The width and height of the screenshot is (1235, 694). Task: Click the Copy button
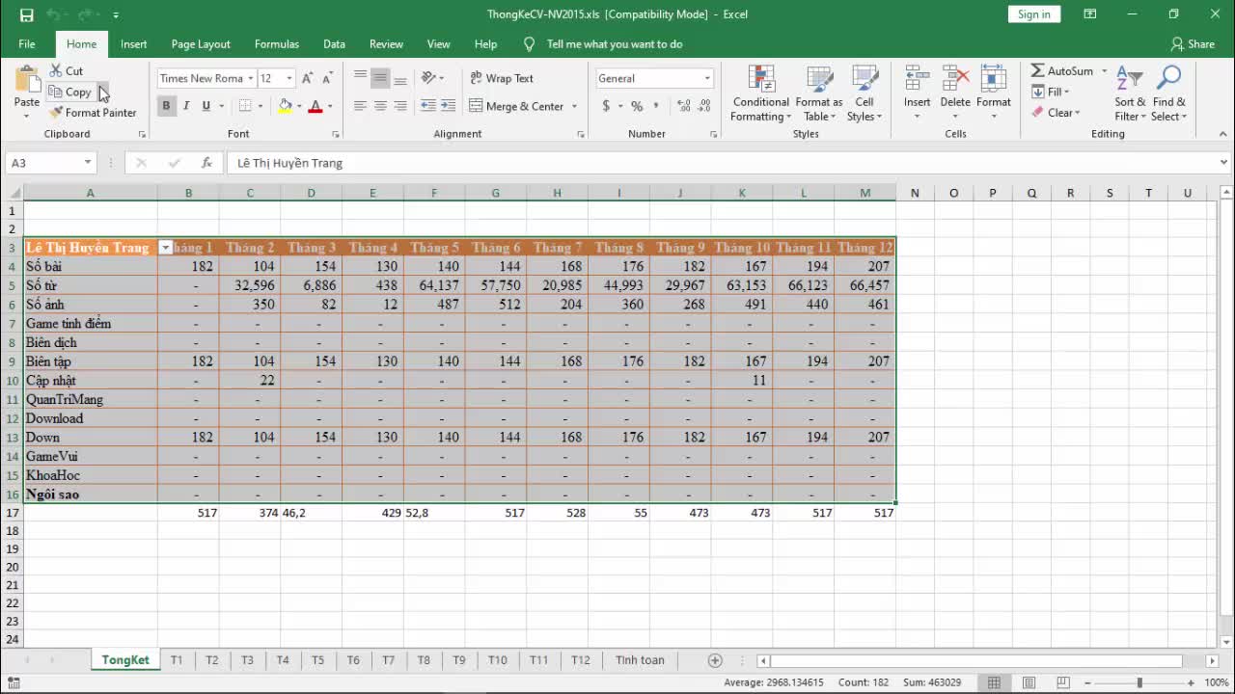(70, 93)
